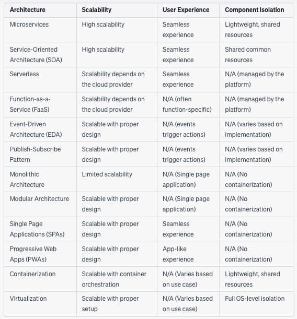This screenshot has width=297, height=319.
Task: Click the Containerization row label
Action: pyautogui.click(x=32, y=274)
